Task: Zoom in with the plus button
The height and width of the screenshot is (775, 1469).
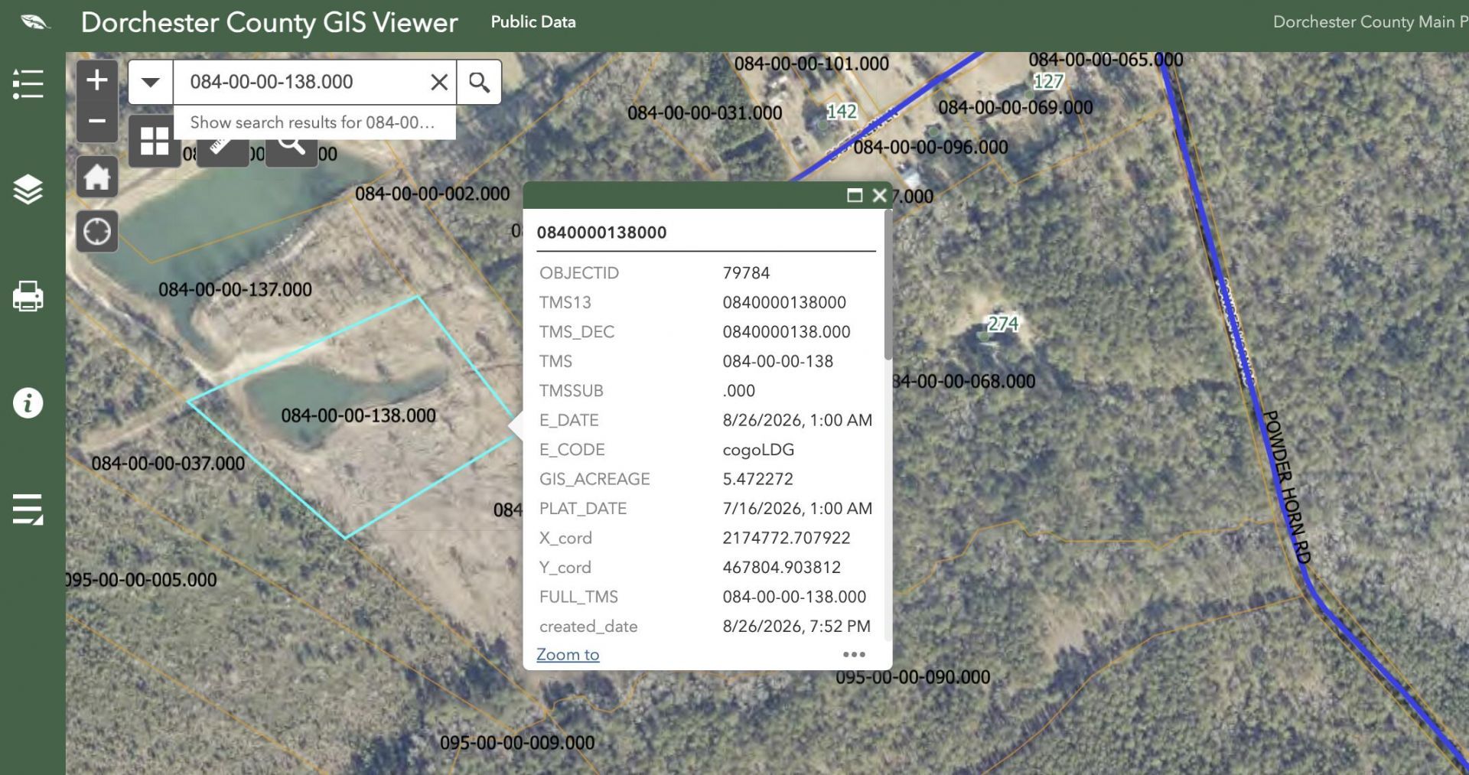Action: (x=97, y=80)
